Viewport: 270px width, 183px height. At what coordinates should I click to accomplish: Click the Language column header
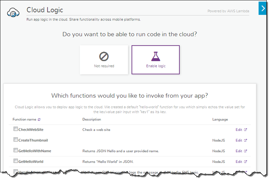[x=220, y=119]
